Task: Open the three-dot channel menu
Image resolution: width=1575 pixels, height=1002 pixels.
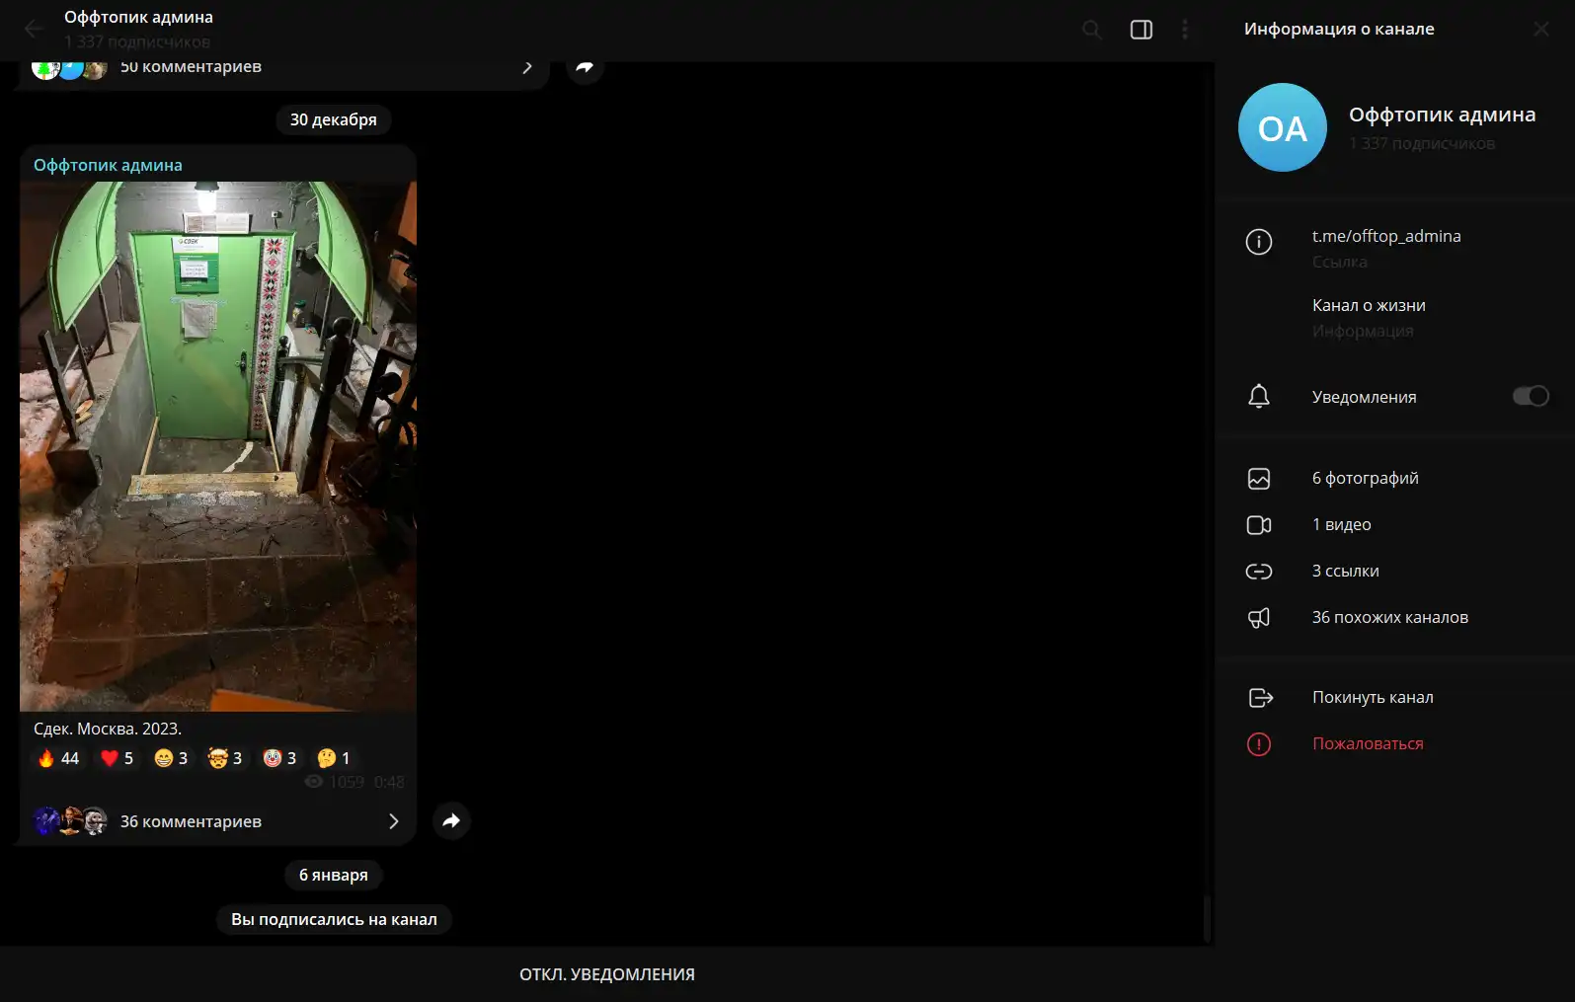Action: tap(1185, 30)
